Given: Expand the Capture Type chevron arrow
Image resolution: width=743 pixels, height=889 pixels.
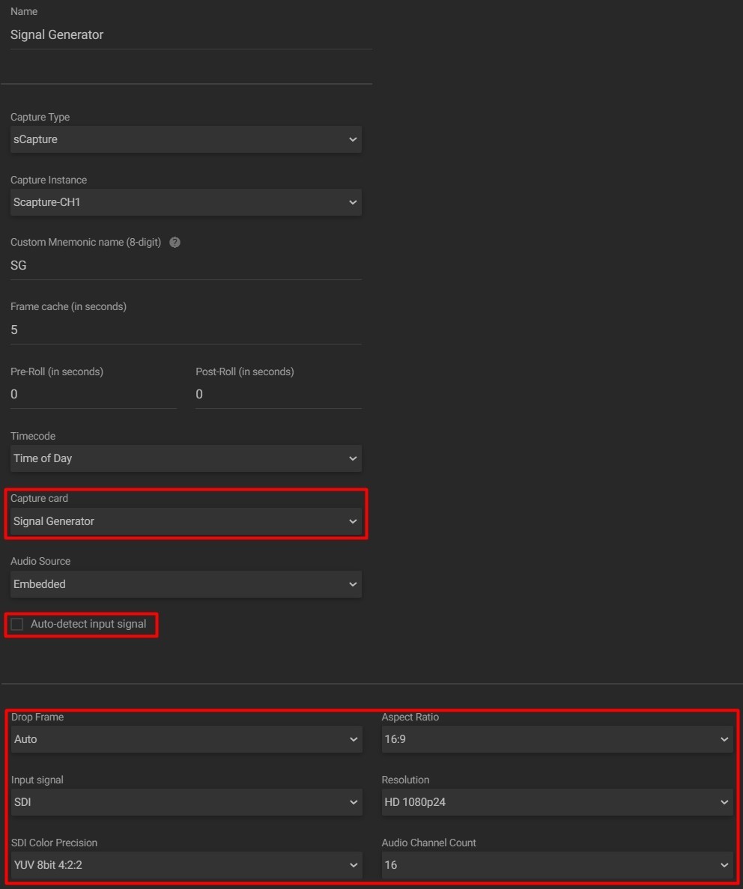Looking at the screenshot, I should click(x=353, y=139).
